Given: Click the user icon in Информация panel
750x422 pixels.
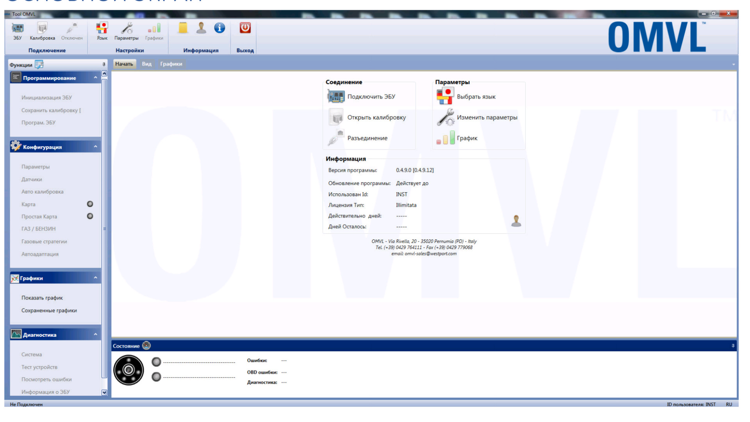Looking at the screenshot, I should [516, 221].
